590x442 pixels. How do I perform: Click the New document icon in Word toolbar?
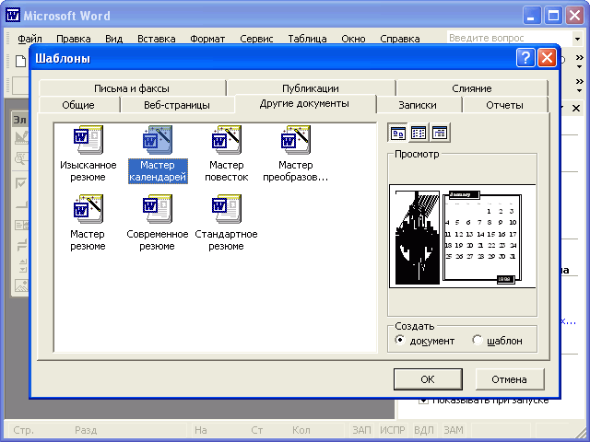coord(20,61)
